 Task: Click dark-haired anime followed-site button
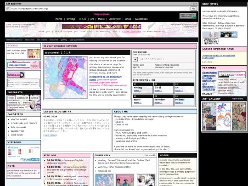click(229, 34)
